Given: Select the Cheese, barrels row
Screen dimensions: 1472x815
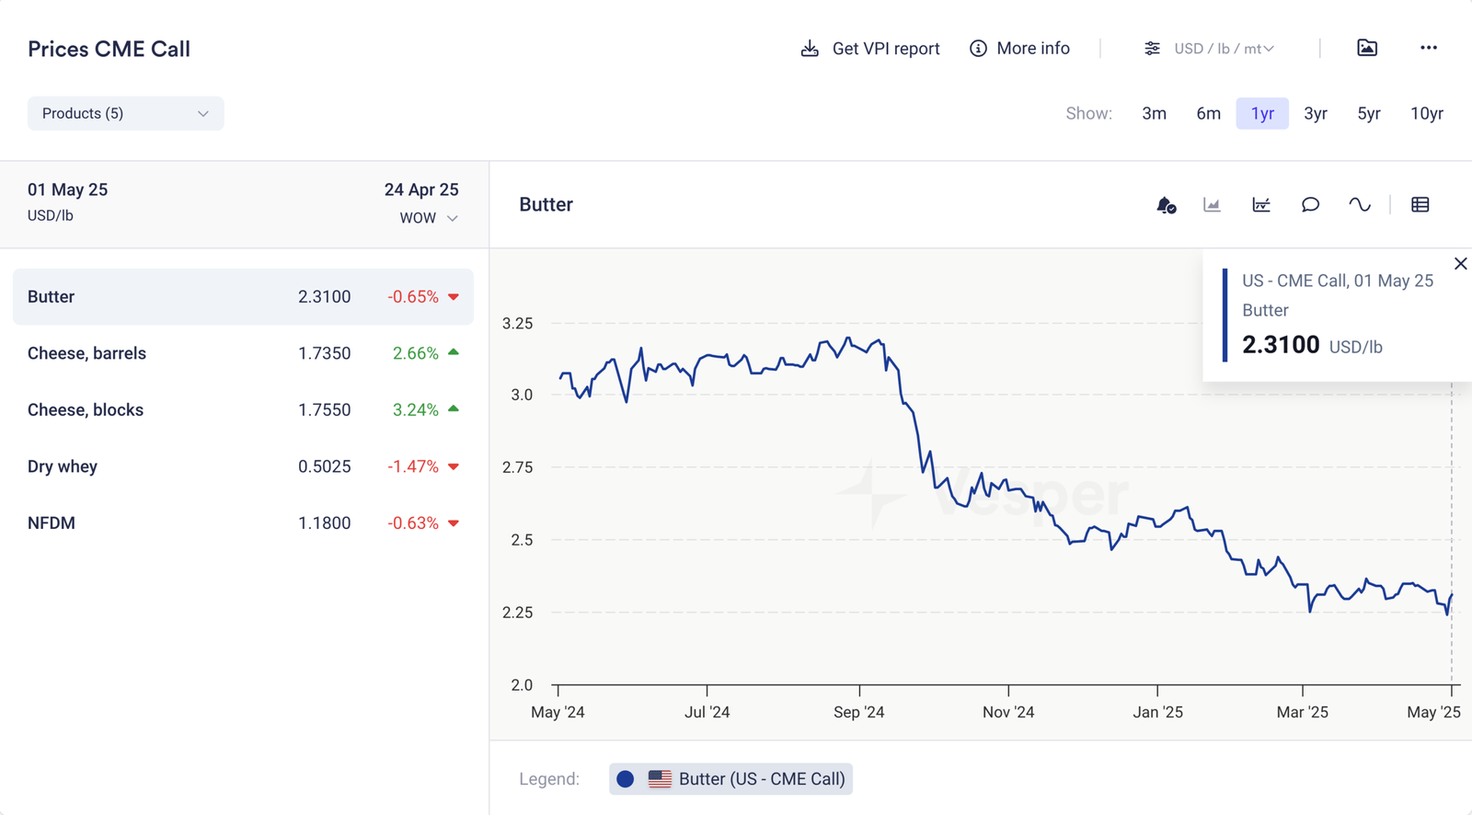Looking at the screenshot, I should click(243, 353).
